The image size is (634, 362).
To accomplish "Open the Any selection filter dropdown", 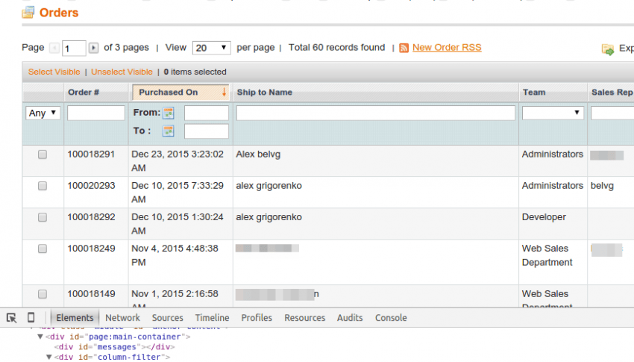I will 43,113.
